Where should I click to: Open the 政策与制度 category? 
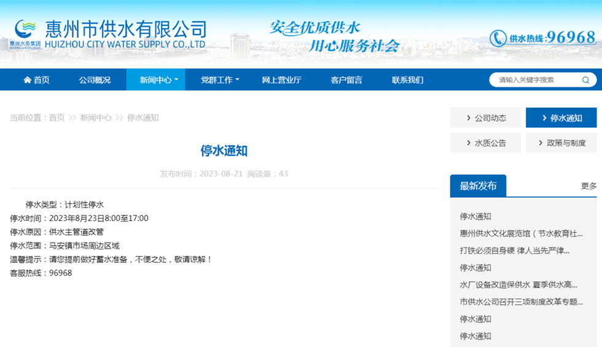coord(561,143)
